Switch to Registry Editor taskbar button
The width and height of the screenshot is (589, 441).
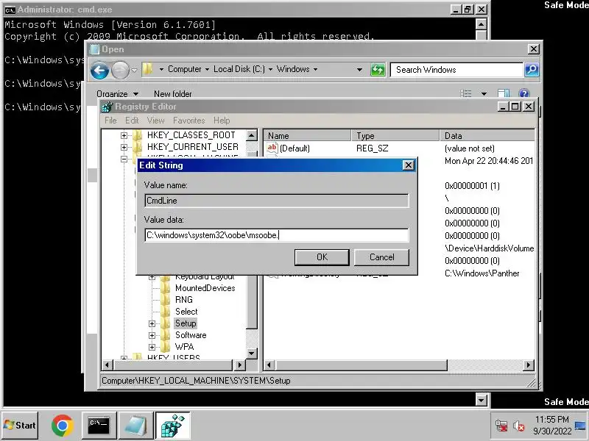point(172,426)
